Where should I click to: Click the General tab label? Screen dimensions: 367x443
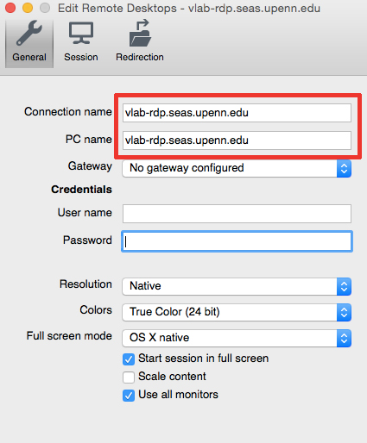29,57
